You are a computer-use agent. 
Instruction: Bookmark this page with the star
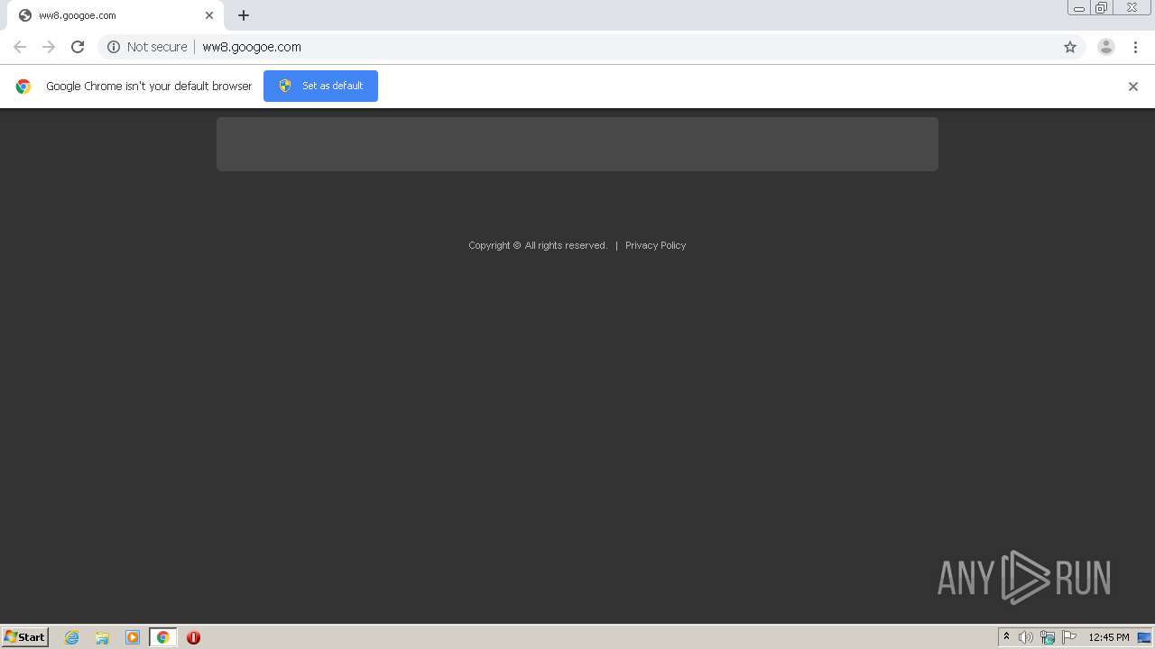[1070, 47]
